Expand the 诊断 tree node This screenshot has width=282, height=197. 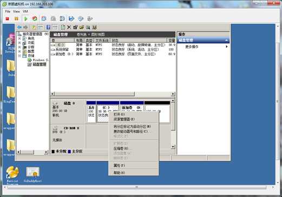pos(19,47)
